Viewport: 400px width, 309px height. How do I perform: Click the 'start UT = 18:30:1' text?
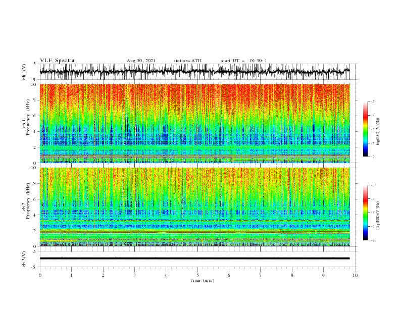coord(244,61)
